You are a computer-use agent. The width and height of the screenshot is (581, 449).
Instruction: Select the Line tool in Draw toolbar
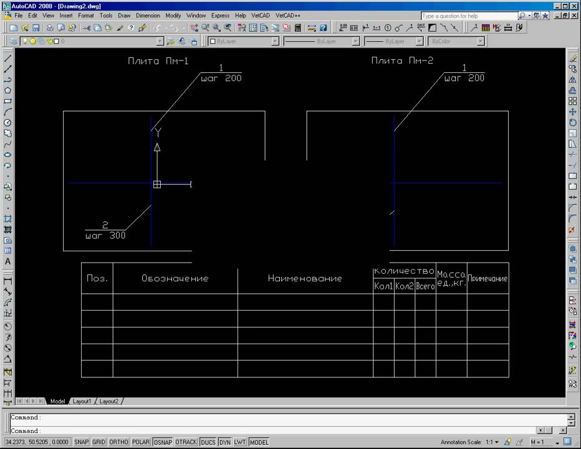(x=8, y=58)
